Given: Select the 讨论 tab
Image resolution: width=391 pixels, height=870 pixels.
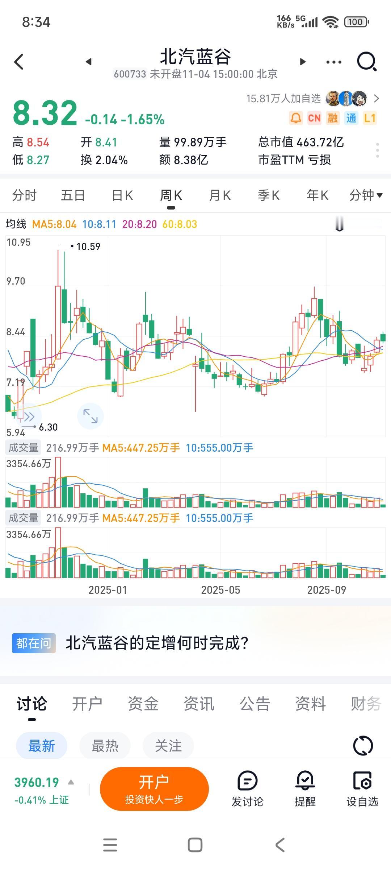Looking at the screenshot, I should point(32,704).
